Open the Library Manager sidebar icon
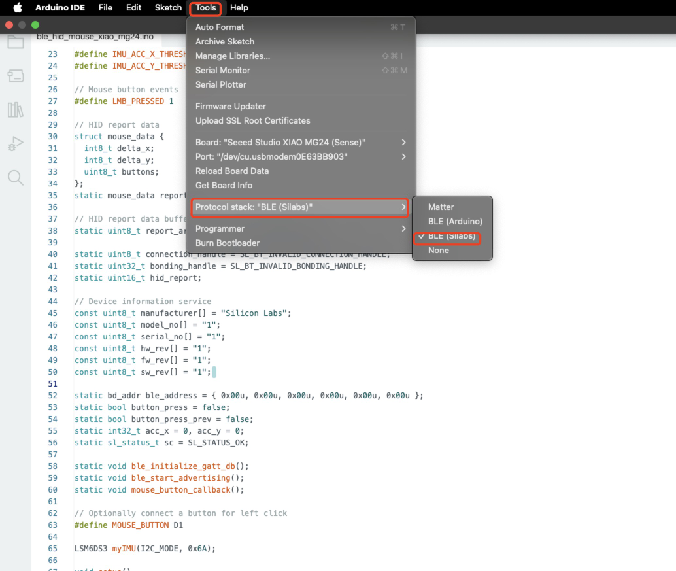The image size is (676, 571). (x=16, y=109)
